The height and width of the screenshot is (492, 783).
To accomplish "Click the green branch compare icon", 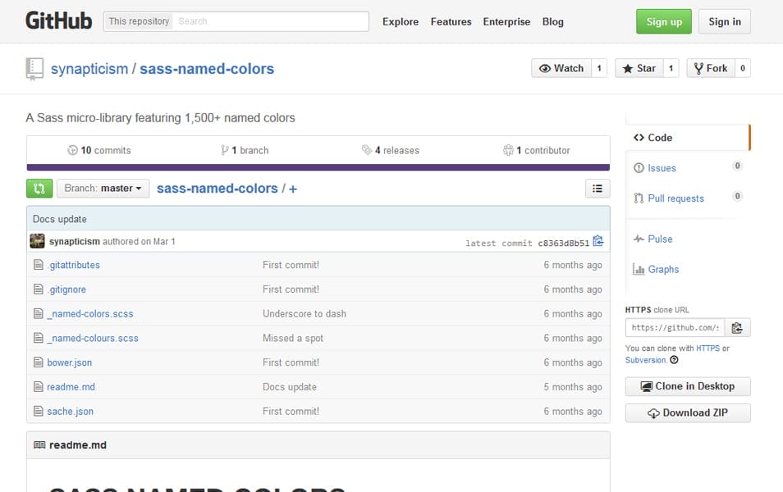I will click(x=39, y=188).
